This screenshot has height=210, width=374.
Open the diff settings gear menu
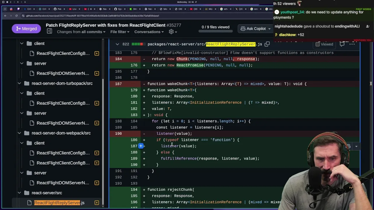pos(173,32)
